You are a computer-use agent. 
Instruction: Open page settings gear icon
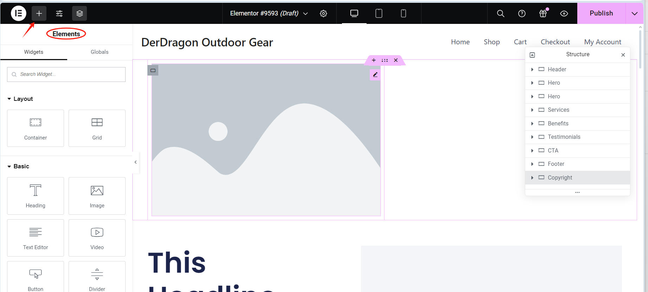[323, 13]
